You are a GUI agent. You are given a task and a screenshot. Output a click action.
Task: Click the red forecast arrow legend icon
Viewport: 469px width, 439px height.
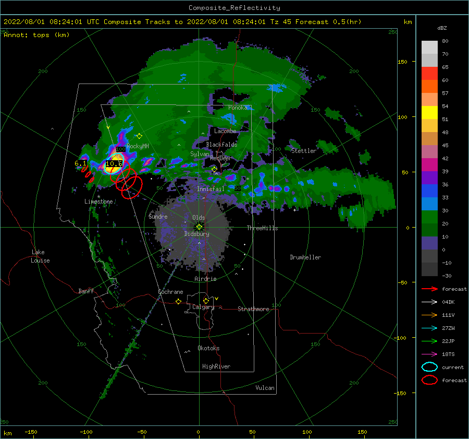429,289
